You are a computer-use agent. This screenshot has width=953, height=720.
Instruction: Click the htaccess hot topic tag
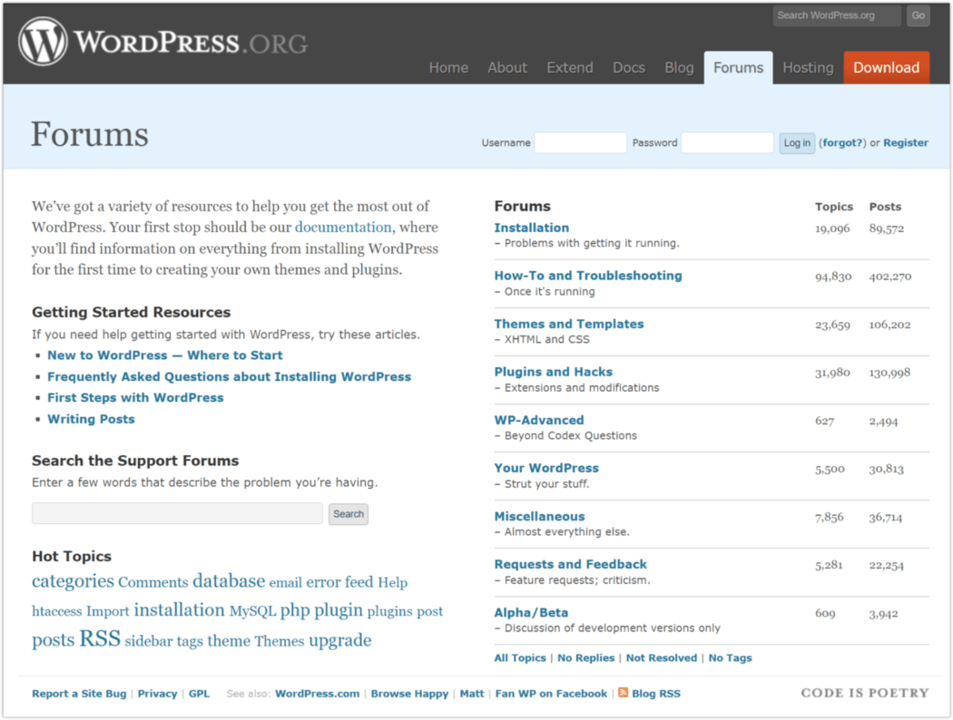coord(56,612)
